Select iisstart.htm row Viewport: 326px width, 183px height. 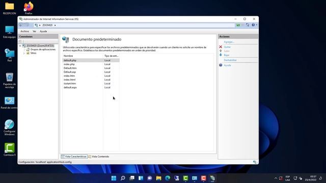(x=91, y=83)
